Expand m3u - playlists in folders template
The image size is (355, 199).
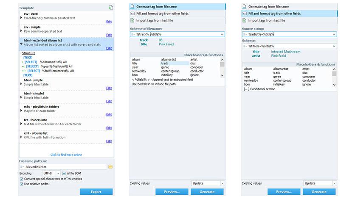click(21, 111)
